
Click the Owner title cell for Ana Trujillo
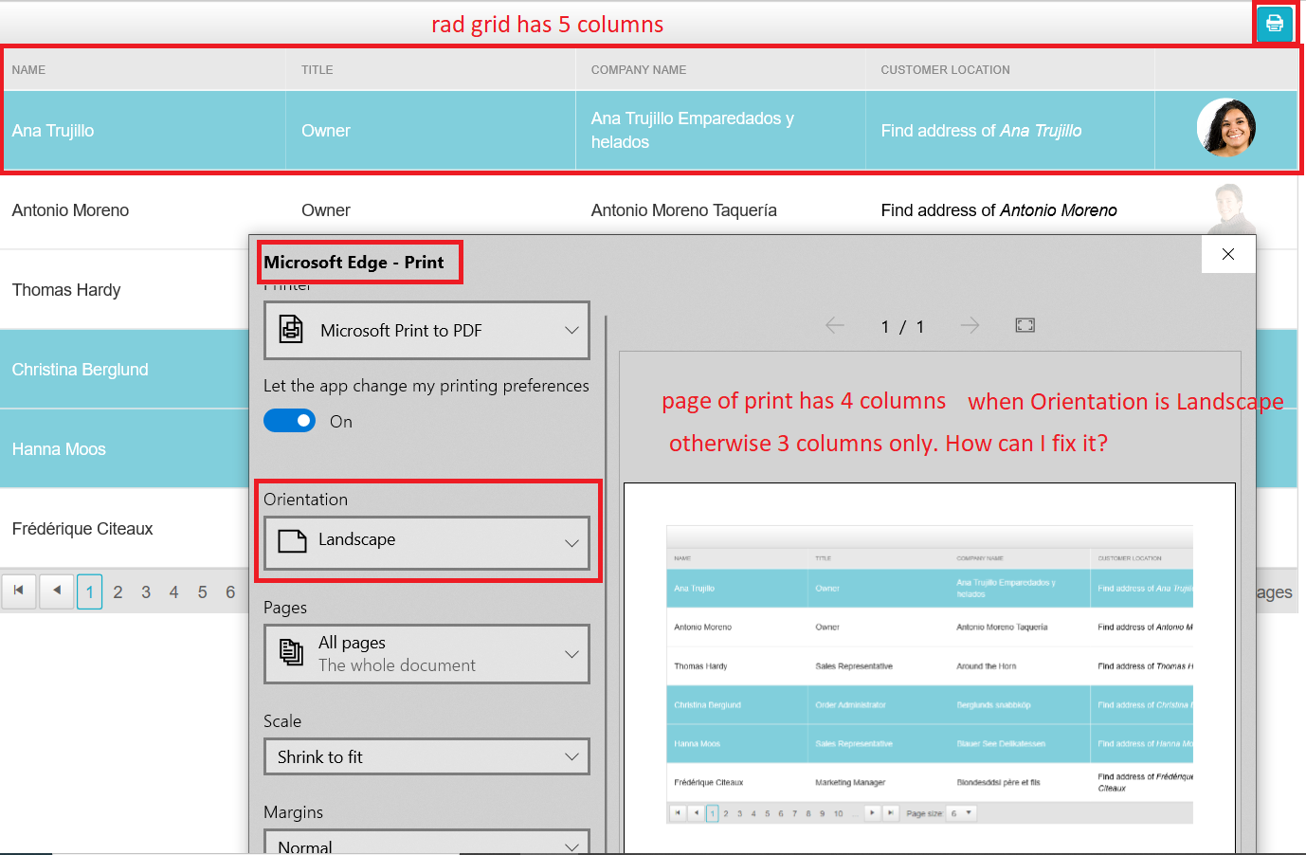click(x=430, y=131)
